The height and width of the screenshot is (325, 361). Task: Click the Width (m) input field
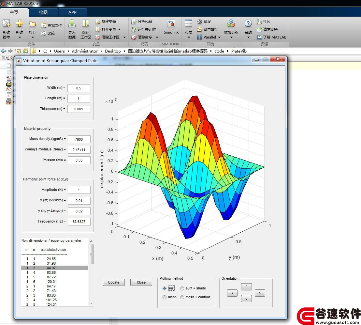[x=79, y=88]
